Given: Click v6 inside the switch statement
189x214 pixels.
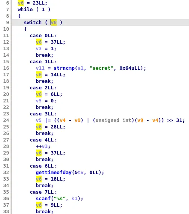Looking at the screenshot, I should (54, 22).
